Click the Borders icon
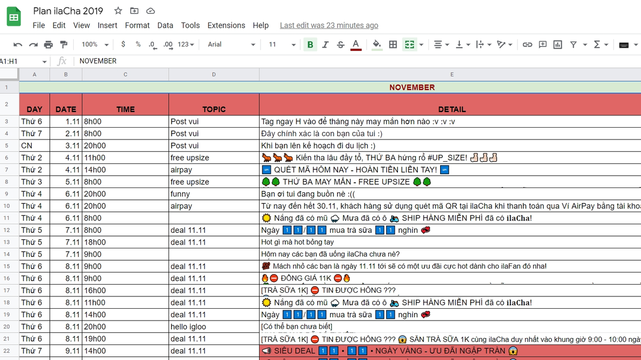This screenshot has width=641, height=360. [x=393, y=44]
